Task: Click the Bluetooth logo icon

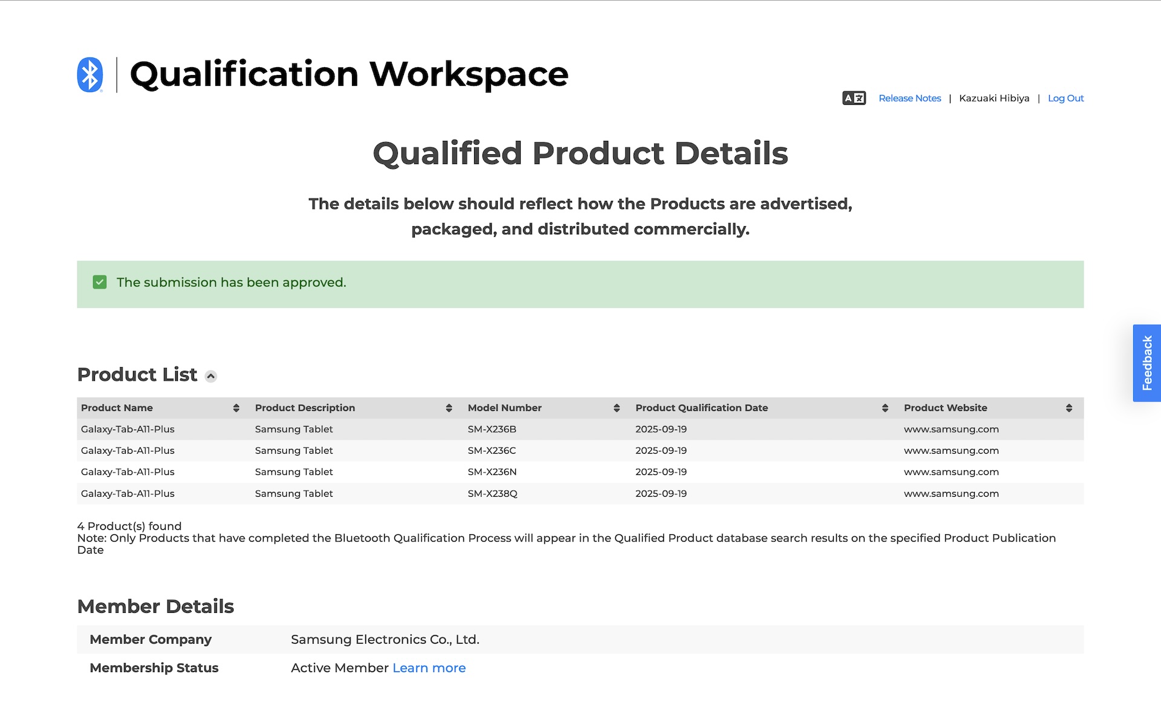Action: click(x=90, y=74)
